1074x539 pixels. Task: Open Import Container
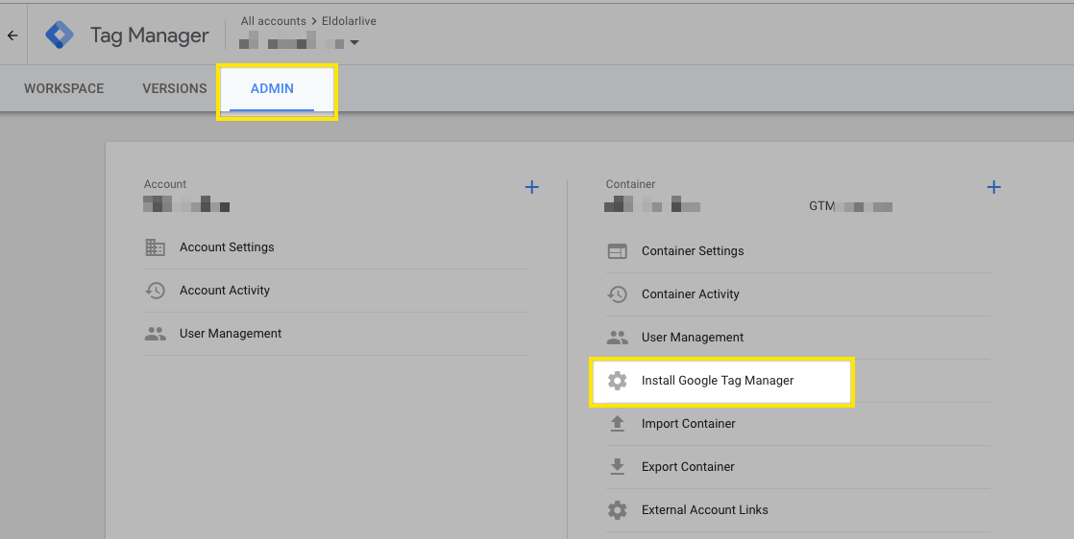tap(798, 424)
